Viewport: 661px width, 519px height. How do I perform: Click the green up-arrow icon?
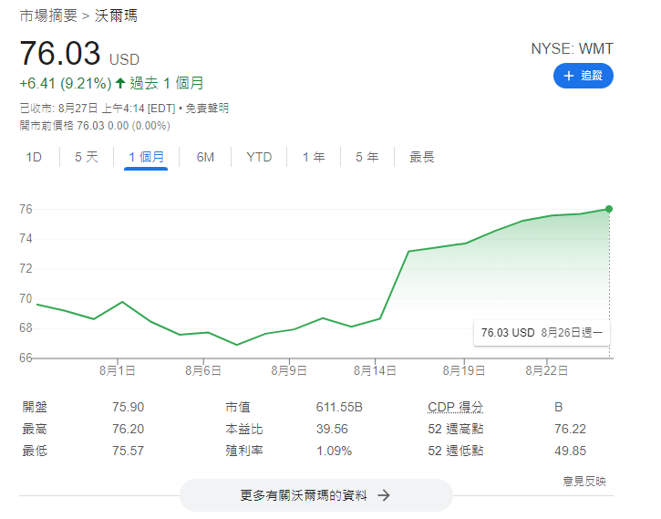120,83
